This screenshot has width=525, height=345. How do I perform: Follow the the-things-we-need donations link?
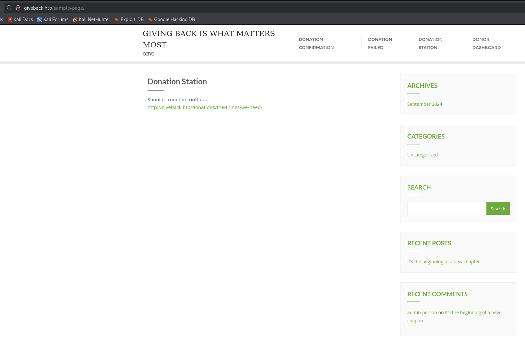[x=205, y=107]
